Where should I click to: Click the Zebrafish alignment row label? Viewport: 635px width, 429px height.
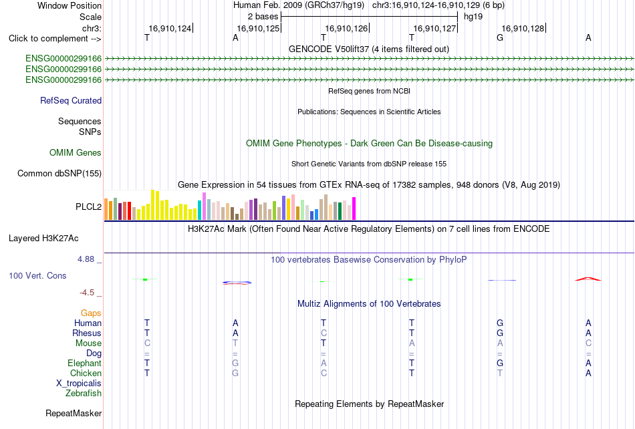tap(84, 393)
